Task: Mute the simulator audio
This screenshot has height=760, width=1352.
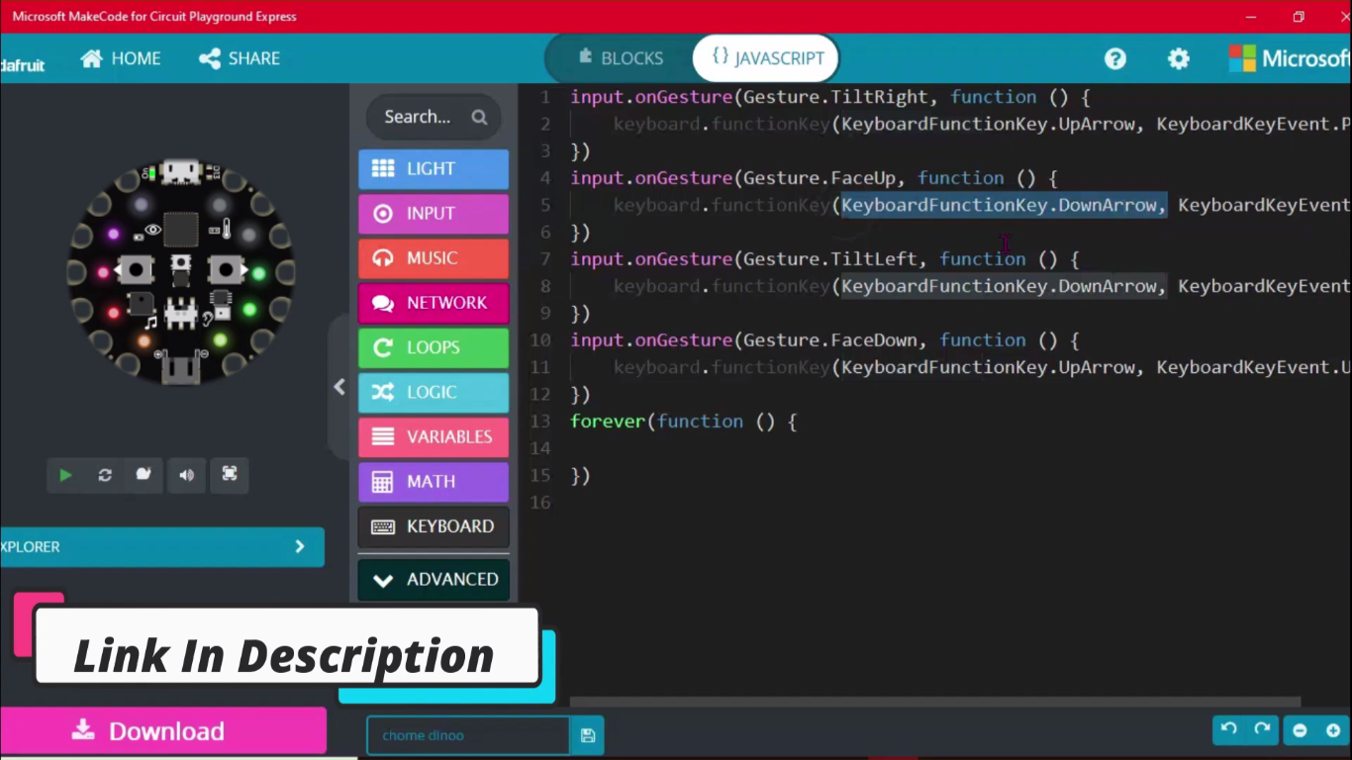Action: pyautogui.click(x=186, y=475)
